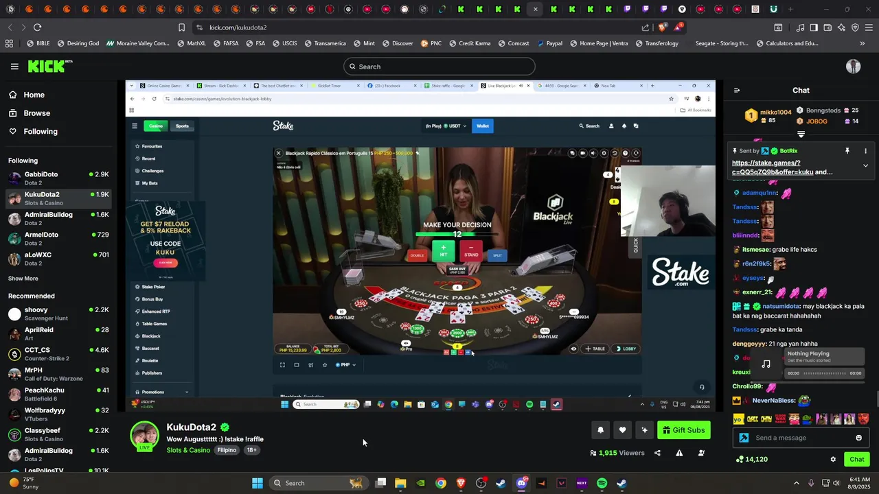Open AdmiralBulldog channel in Following list
Image resolution: width=879 pixels, height=494 pixels.
58,219
